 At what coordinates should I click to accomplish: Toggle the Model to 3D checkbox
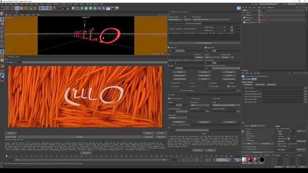[169, 48]
